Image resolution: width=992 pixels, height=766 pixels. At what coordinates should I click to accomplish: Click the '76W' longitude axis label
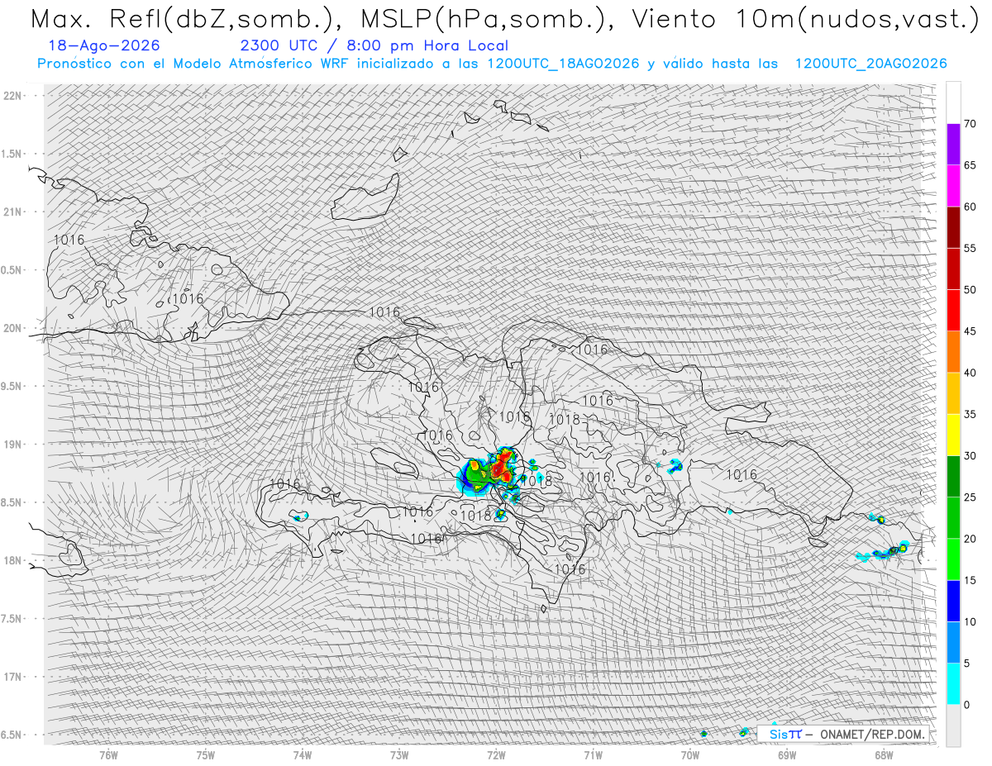[x=108, y=754]
